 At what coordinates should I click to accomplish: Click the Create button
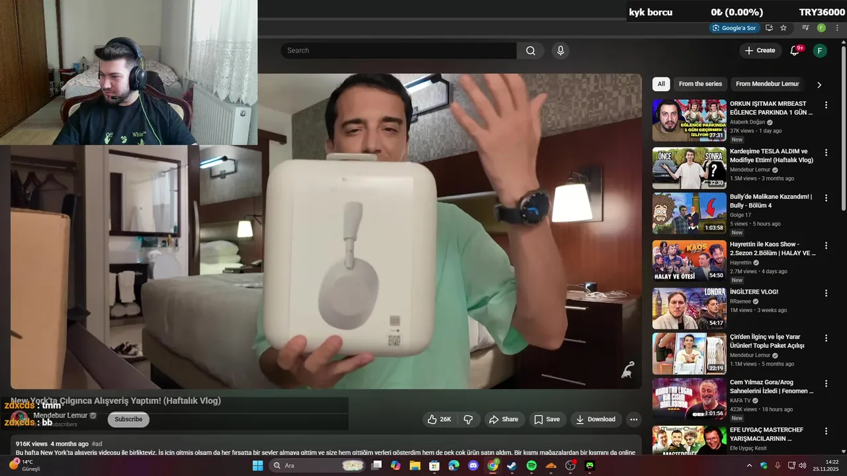click(x=760, y=51)
